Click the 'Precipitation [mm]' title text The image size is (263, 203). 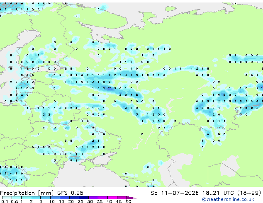[x=27, y=193]
